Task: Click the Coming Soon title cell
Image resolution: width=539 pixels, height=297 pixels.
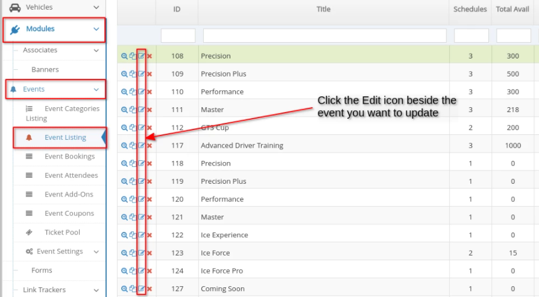Action: [222, 289]
